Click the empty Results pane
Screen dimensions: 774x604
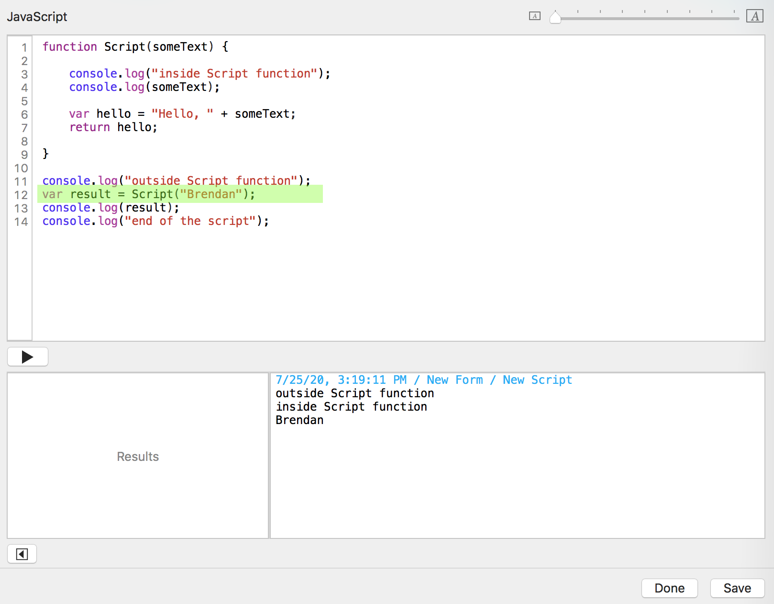coord(138,456)
